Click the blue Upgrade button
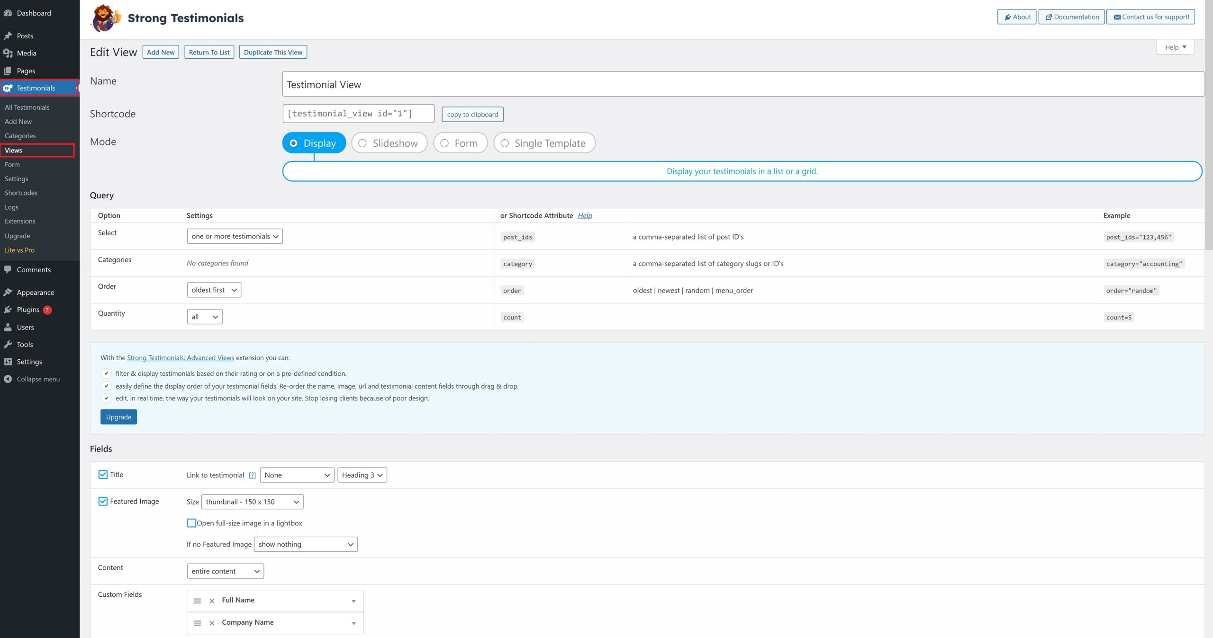This screenshot has width=1213, height=638. pyautogui.click(x=118, y=417)
